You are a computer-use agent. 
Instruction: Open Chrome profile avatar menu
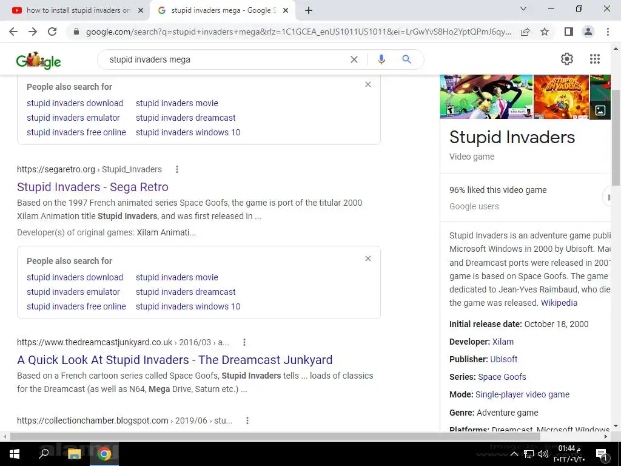[588, 32]
